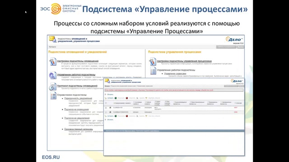Click the first service name in the table
The image size is (289, 162).
[x=118, y=108]
